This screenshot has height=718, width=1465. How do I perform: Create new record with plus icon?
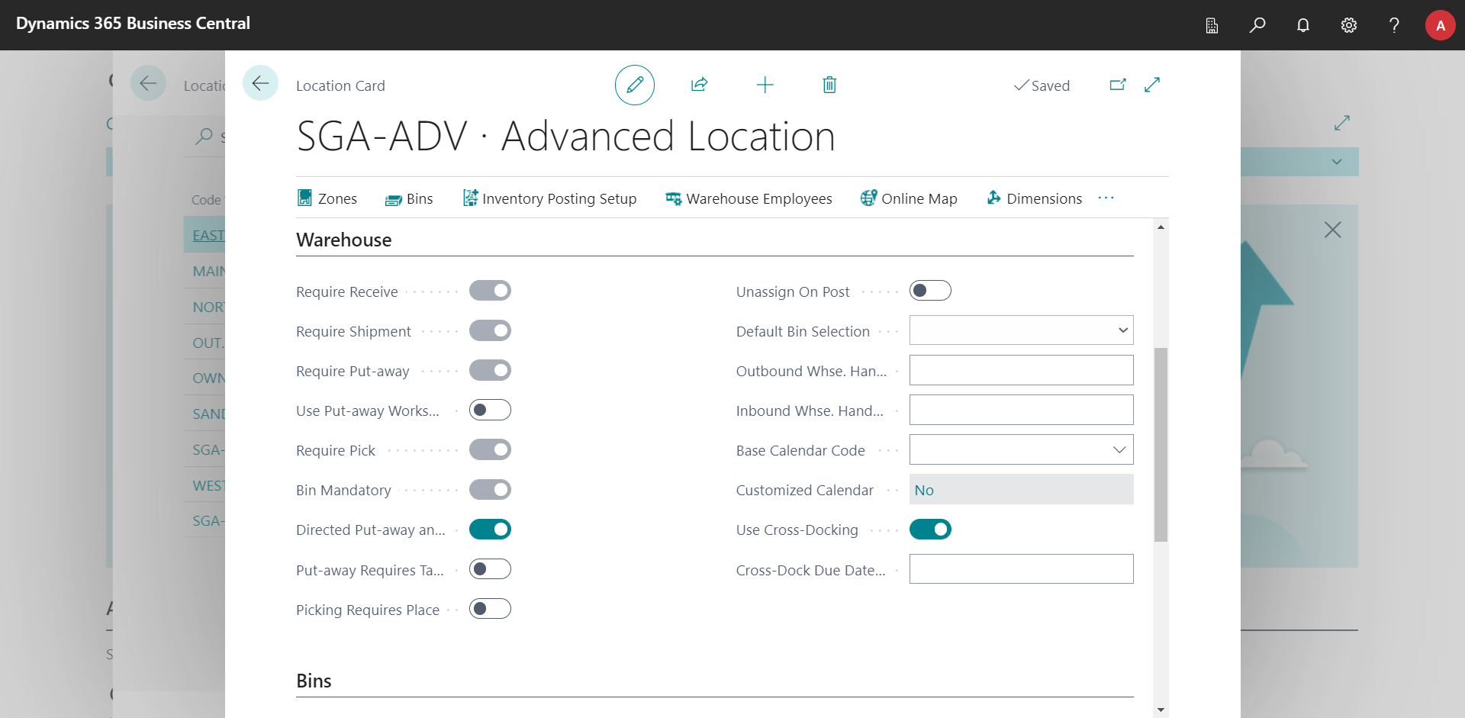point(765,85)
